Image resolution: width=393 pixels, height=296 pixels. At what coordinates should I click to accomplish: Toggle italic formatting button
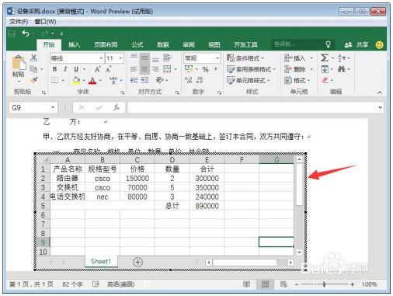(x=65, y=69)
